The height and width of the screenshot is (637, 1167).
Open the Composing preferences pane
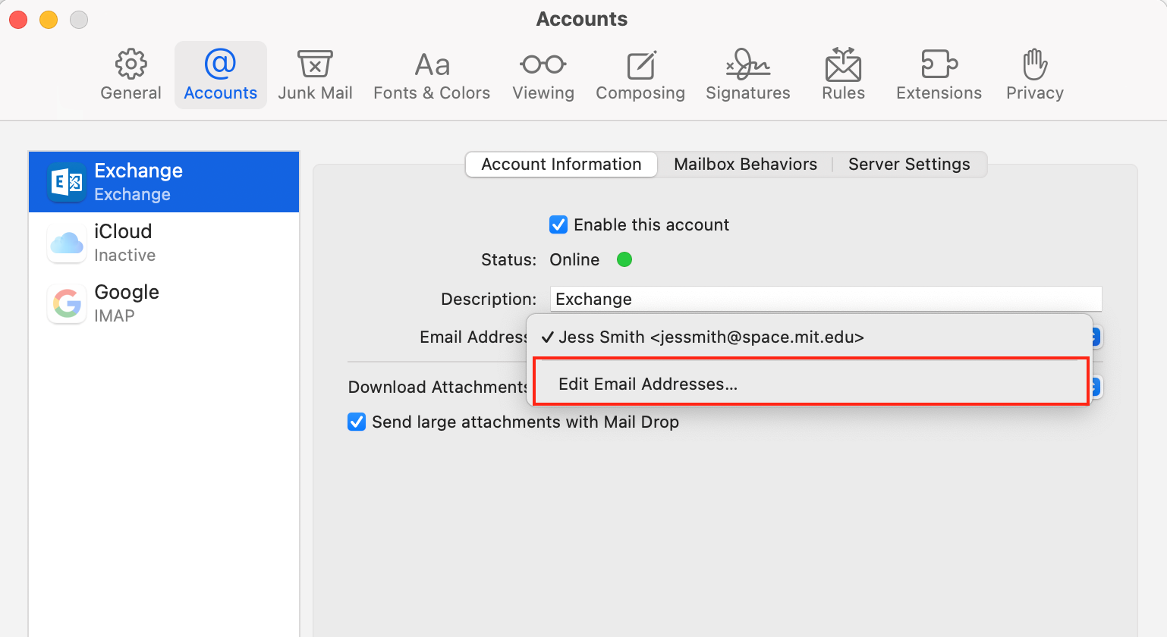coord(640,75)
